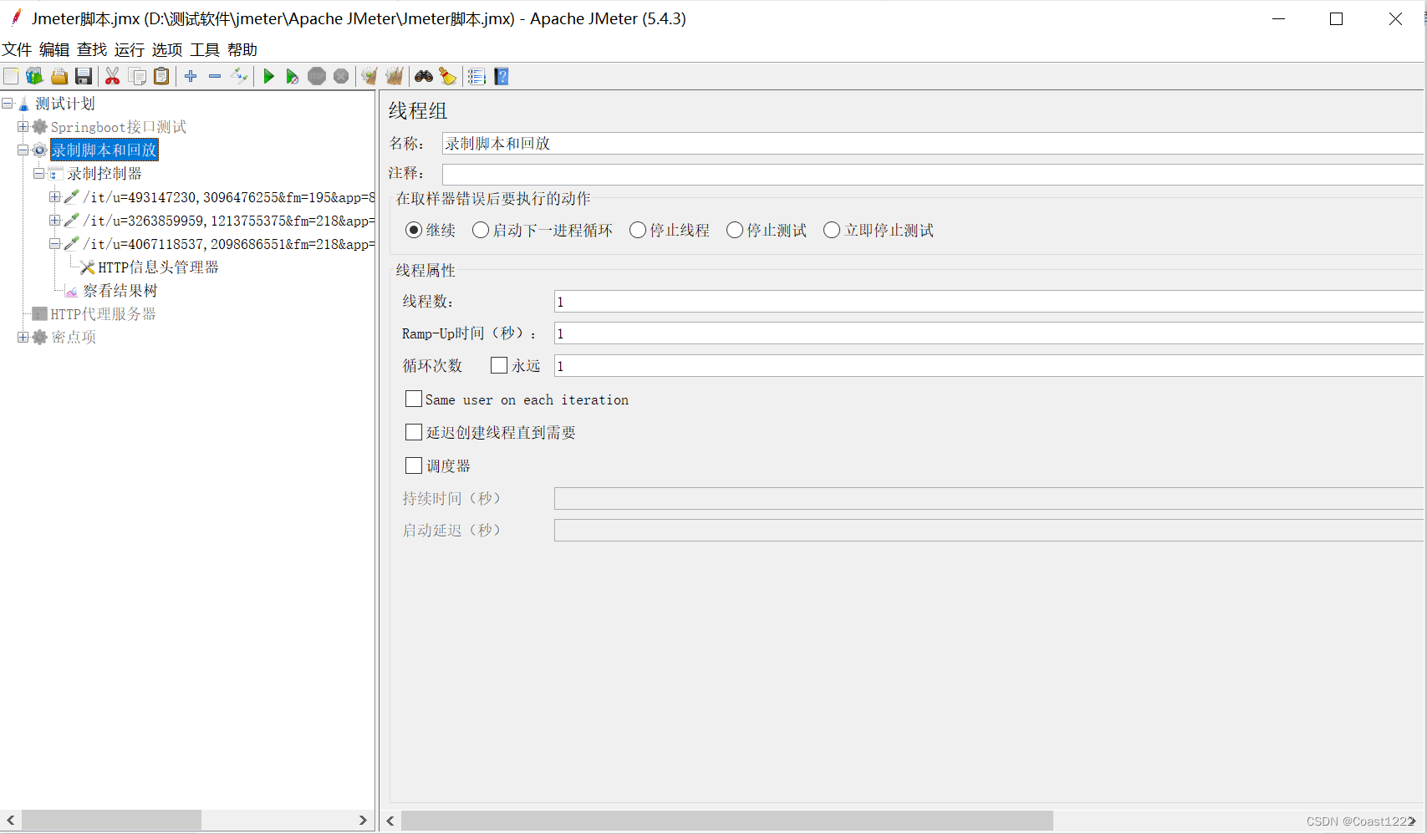Click the tree panel horizontal scrollbar thumb

[111, 821]
